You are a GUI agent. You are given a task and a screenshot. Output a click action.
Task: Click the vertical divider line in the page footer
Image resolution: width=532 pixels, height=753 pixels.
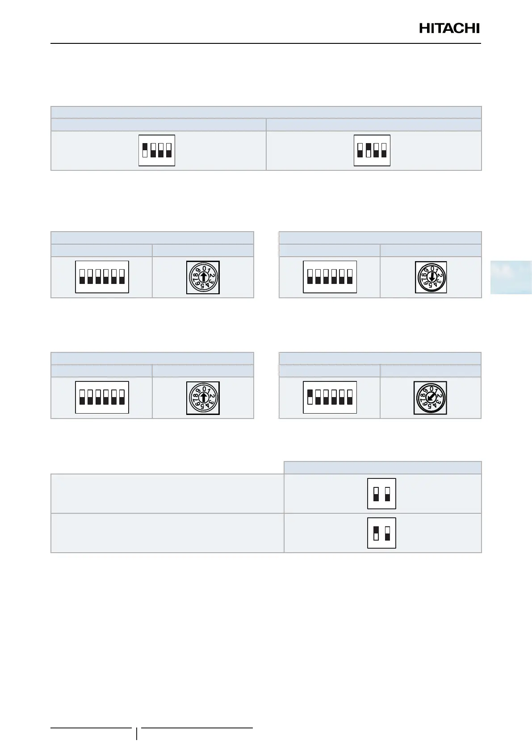137,734
